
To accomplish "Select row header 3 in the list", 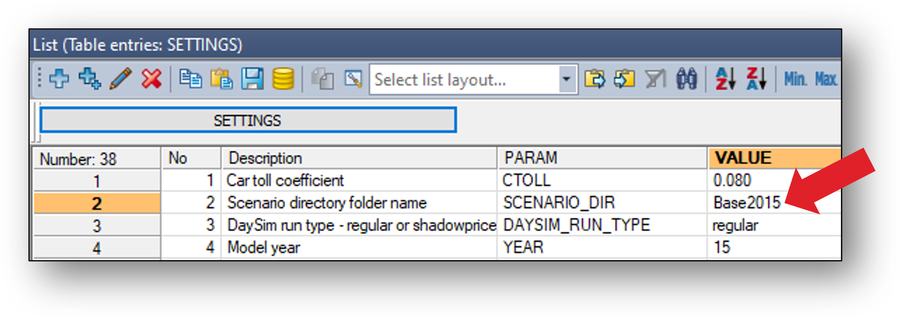I will 97,226.
